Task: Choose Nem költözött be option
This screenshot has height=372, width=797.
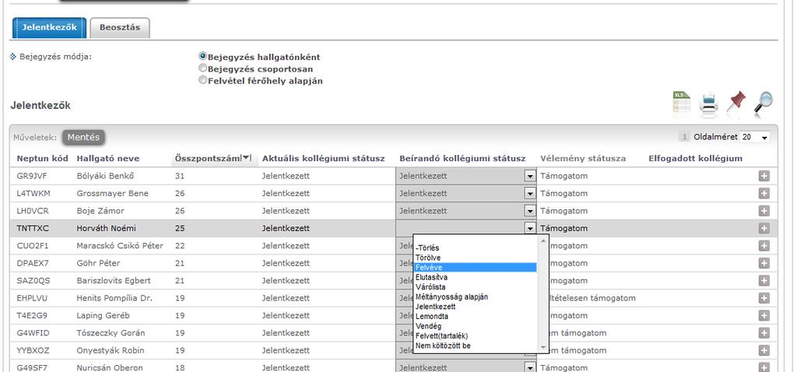Action: [475, 346]
